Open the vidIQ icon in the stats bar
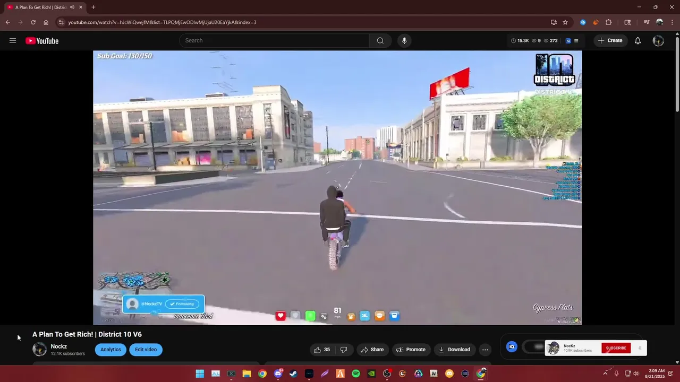 (x=568, y=41)
